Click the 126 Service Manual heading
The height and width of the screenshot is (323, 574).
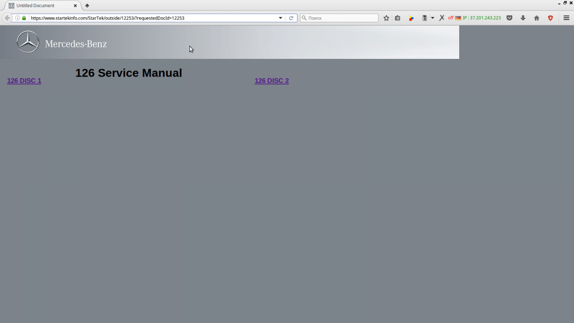point(129,73)
